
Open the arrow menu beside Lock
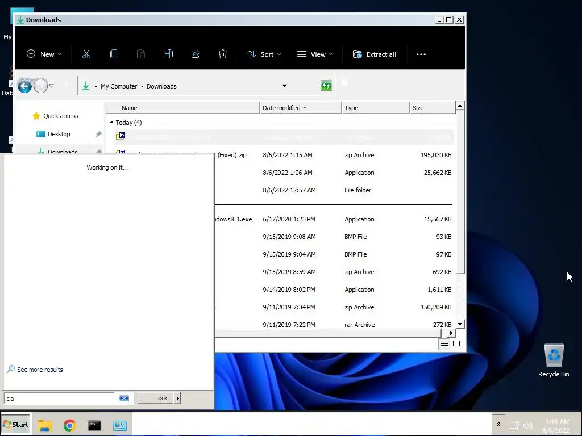178,398
